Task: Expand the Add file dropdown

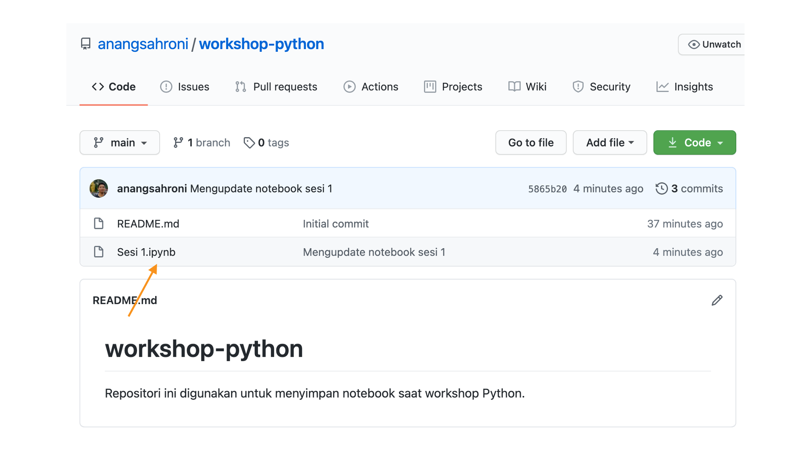Action: click(x=610, y=142)
